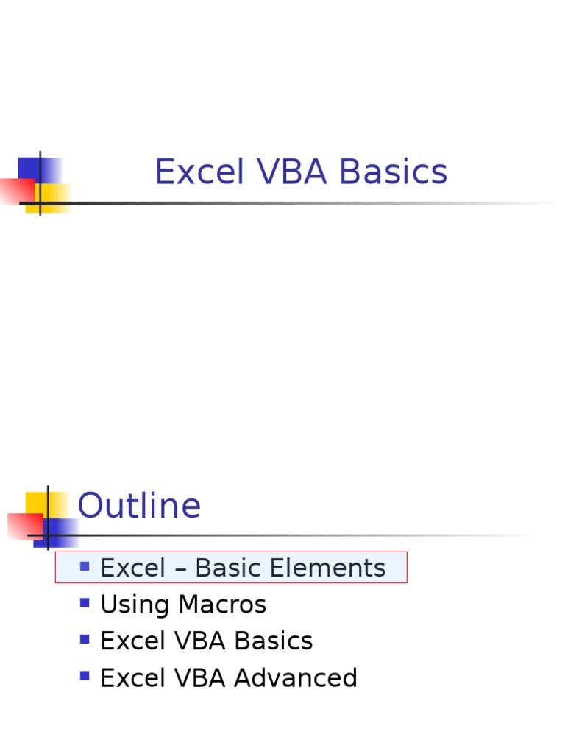The width and height of the screenshot is (565, 754).
Task: Click the red square beside the main title
Action: [13, 190]
